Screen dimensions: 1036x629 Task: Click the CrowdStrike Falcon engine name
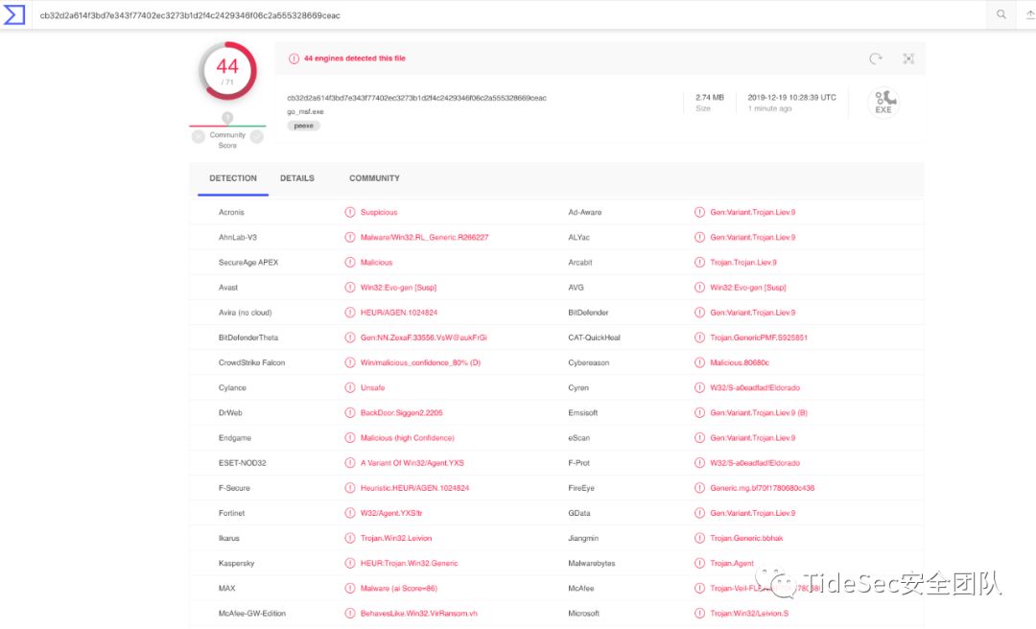click(x=251, y=362)
